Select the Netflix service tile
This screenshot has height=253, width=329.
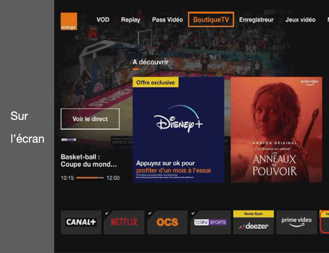(124, 222)
